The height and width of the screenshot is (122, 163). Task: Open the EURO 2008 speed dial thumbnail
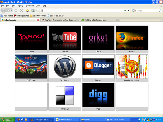tap(31, 68)
